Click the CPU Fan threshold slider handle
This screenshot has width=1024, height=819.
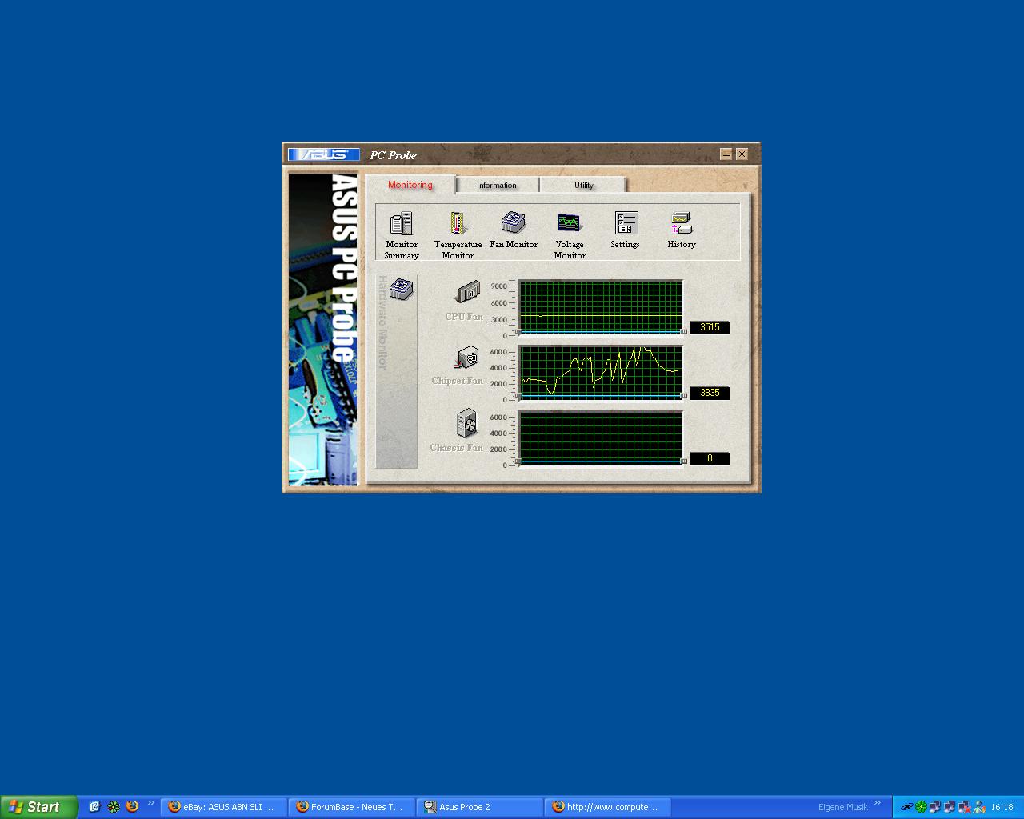tap(683, 331)
